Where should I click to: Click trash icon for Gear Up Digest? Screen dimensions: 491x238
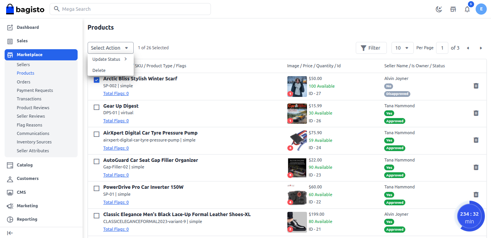(476, 113)
